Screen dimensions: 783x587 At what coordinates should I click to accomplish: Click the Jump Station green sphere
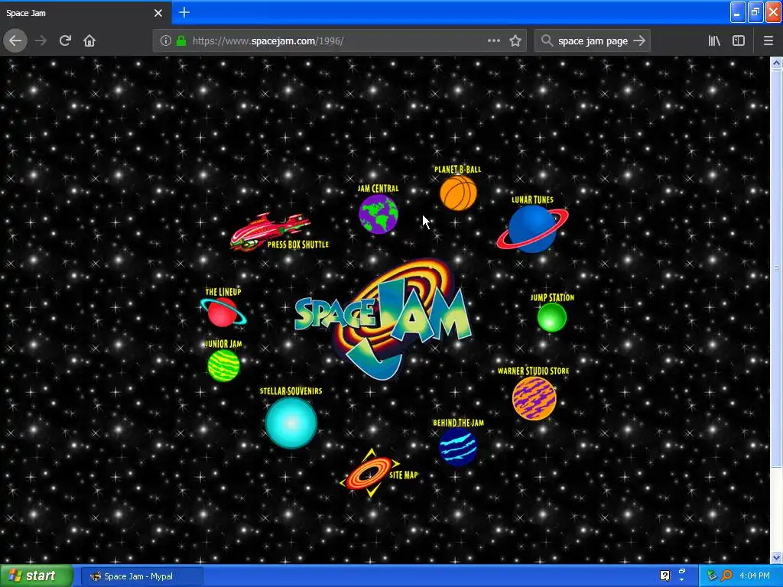coord(551,317)
